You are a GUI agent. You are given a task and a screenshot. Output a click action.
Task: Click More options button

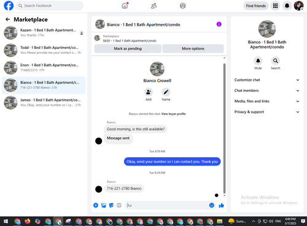[x=193, y=48]
